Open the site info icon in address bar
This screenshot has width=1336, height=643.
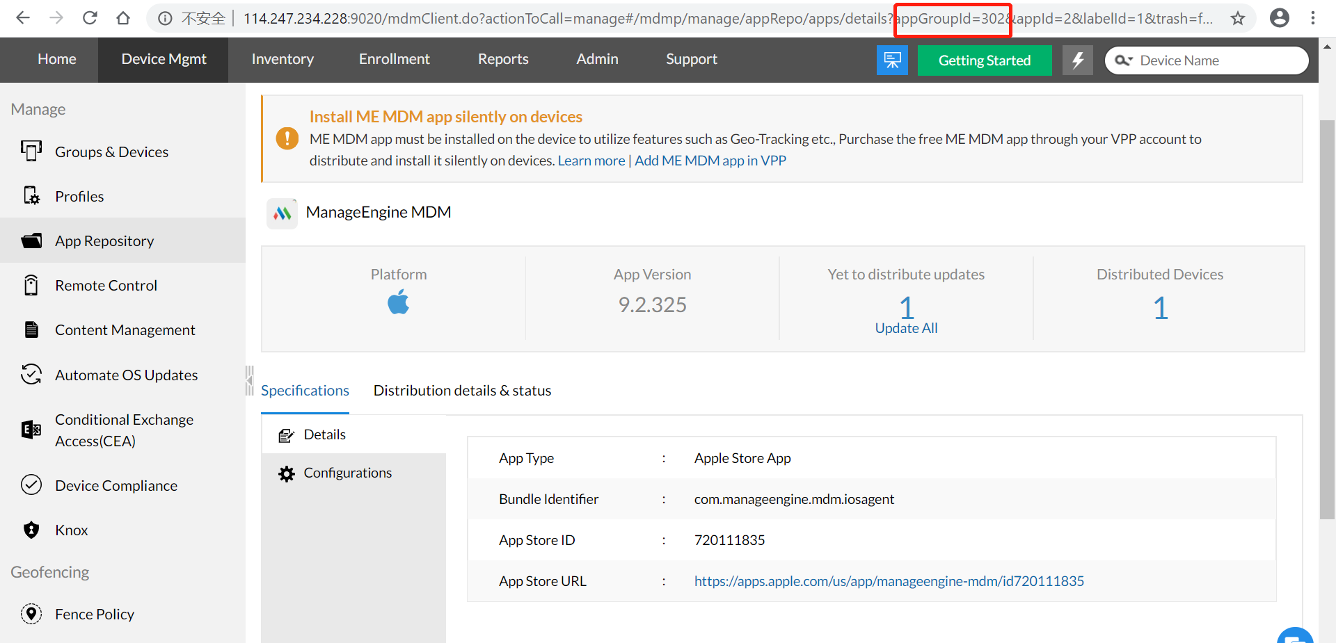coord(165,19)
